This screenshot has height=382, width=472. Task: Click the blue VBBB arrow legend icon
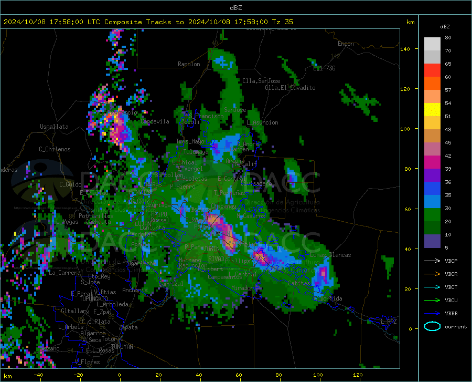click(x=432, y=314)
